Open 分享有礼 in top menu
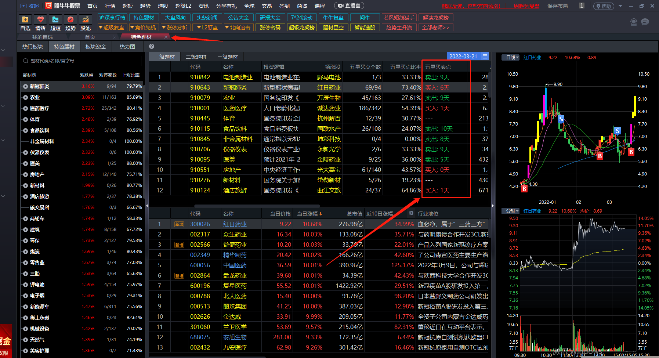Viewport: 659px width, 358px height. pos(227,6)
